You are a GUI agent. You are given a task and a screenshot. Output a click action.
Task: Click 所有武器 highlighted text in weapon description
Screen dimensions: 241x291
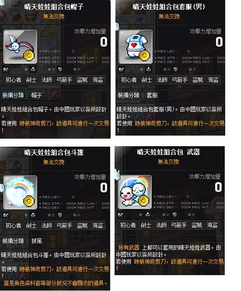tap(129, 247)
